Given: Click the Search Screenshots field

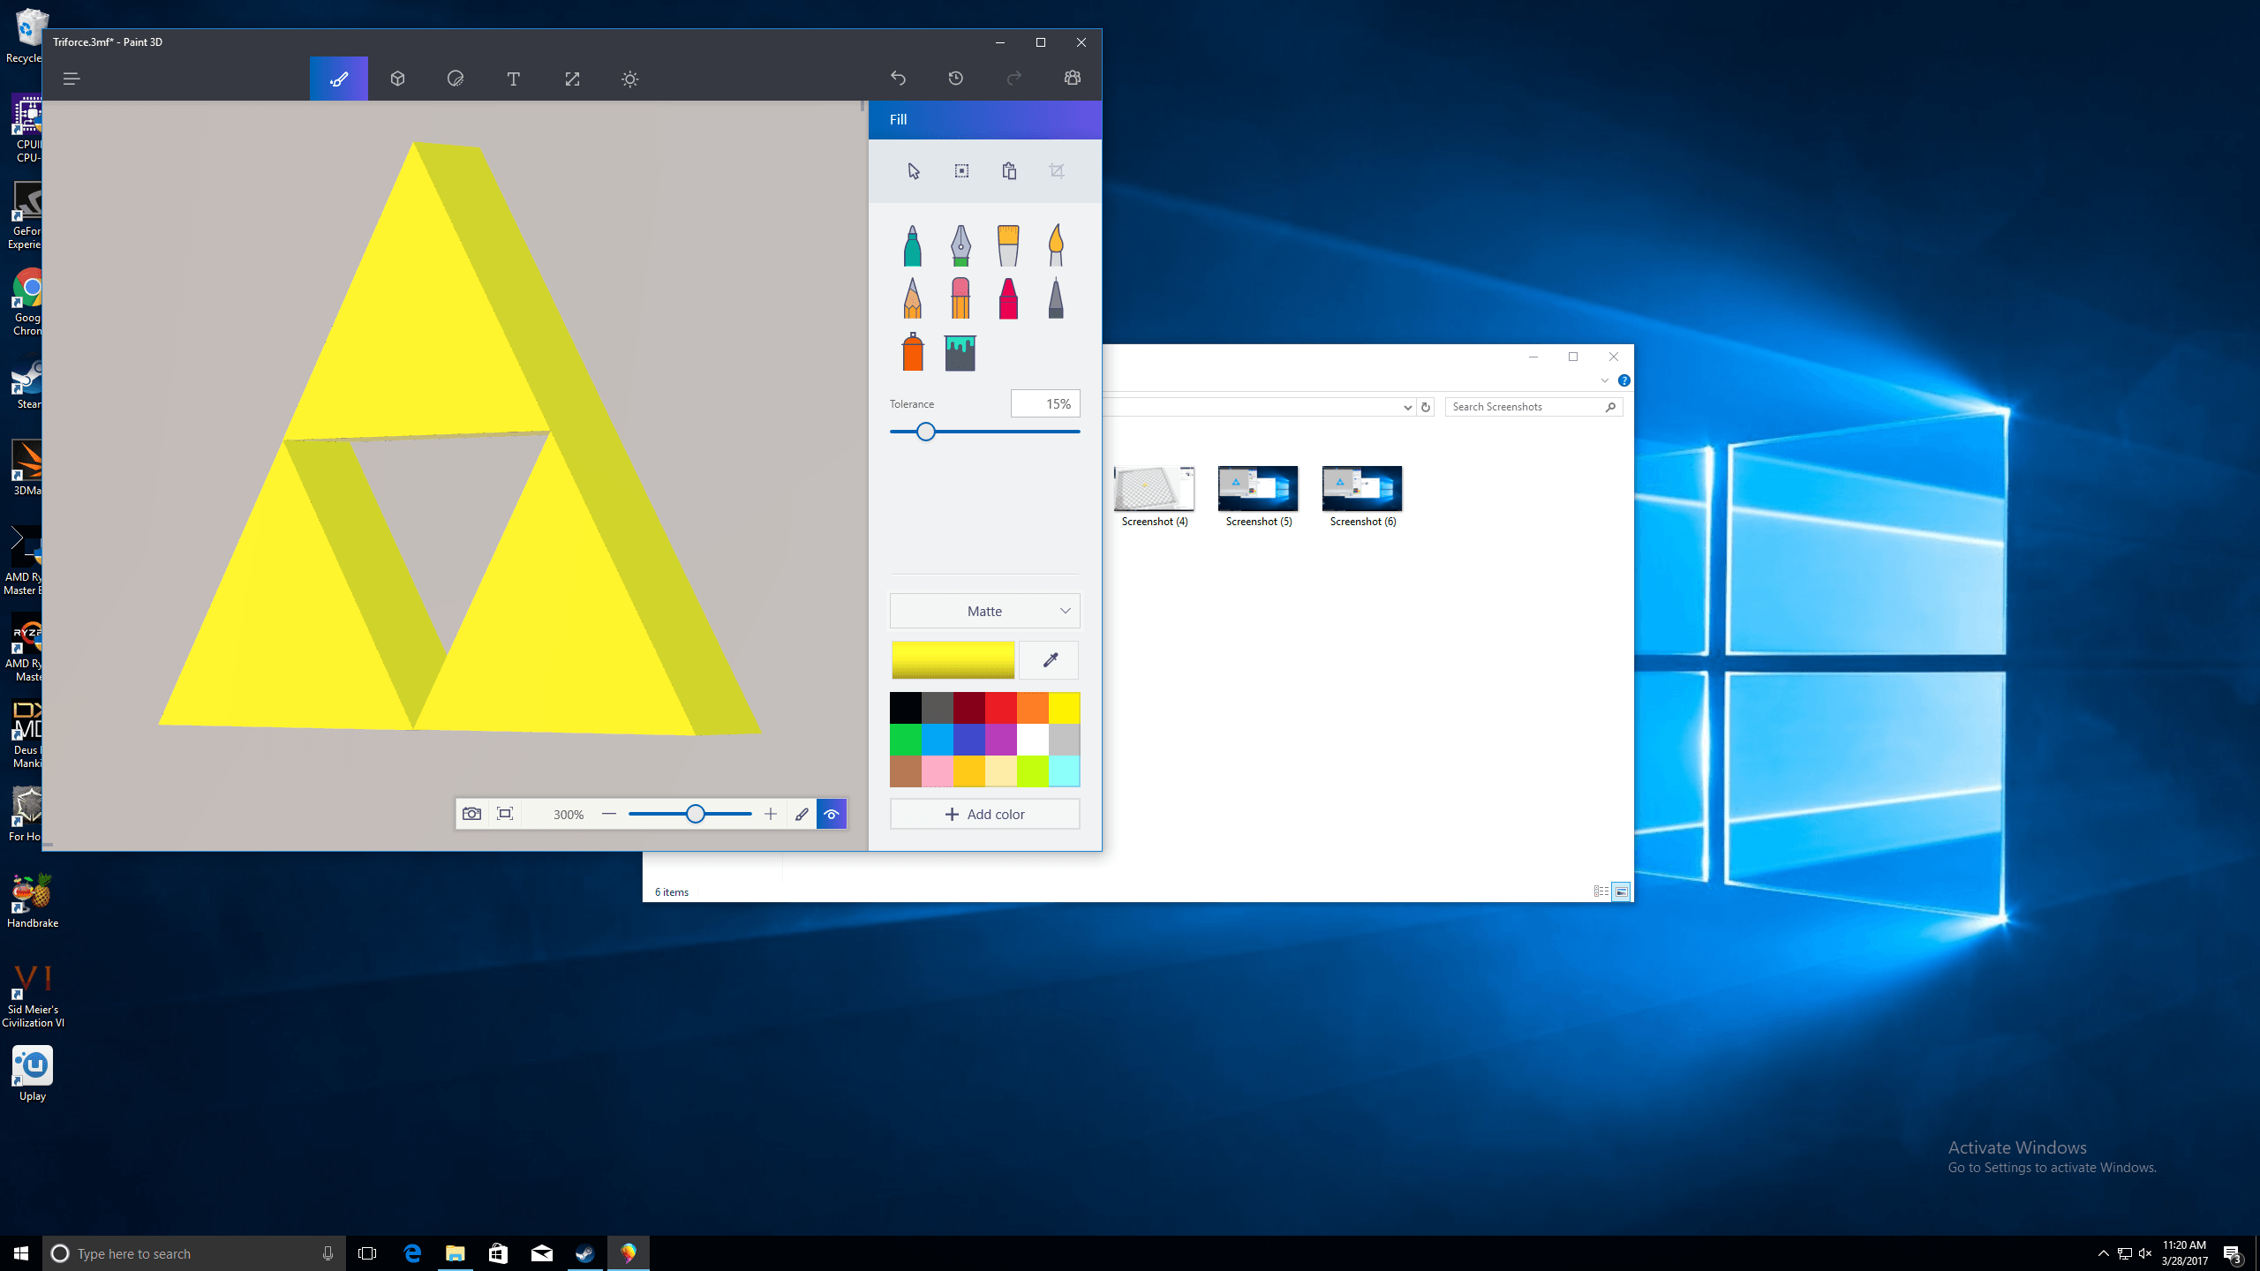Looking at the screenshot, I should tap(1534, 407).
